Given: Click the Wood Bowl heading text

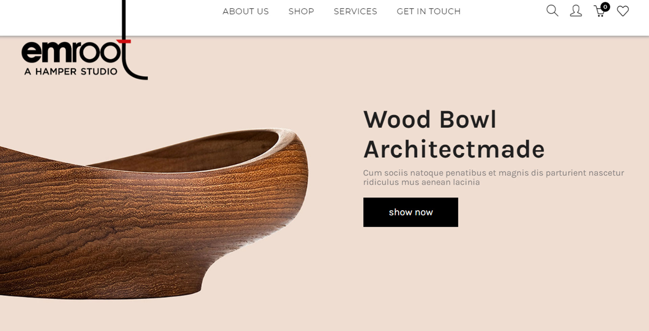Looking at the screenshot, I should pos(430,119).
